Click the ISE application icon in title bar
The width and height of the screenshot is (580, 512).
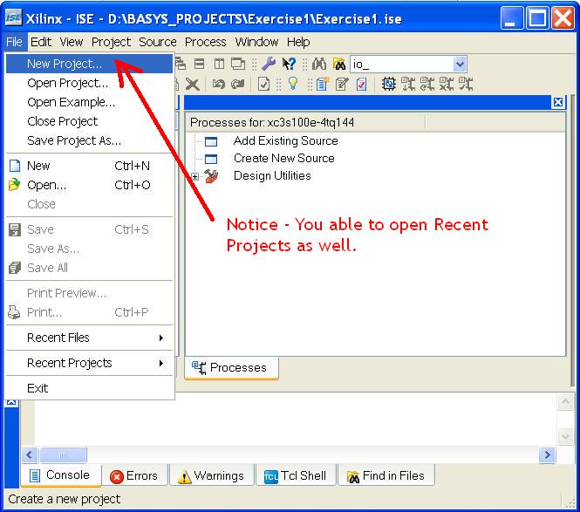pyautogui.click(x=13, y=18)
